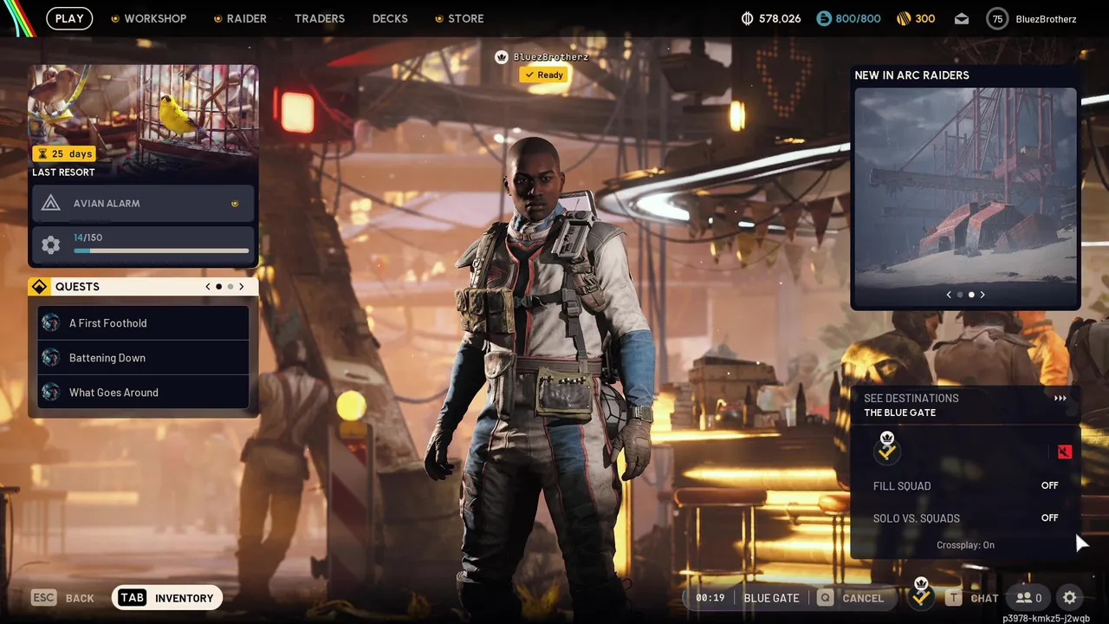Click the Avian Alarm triangle icon

51,203
